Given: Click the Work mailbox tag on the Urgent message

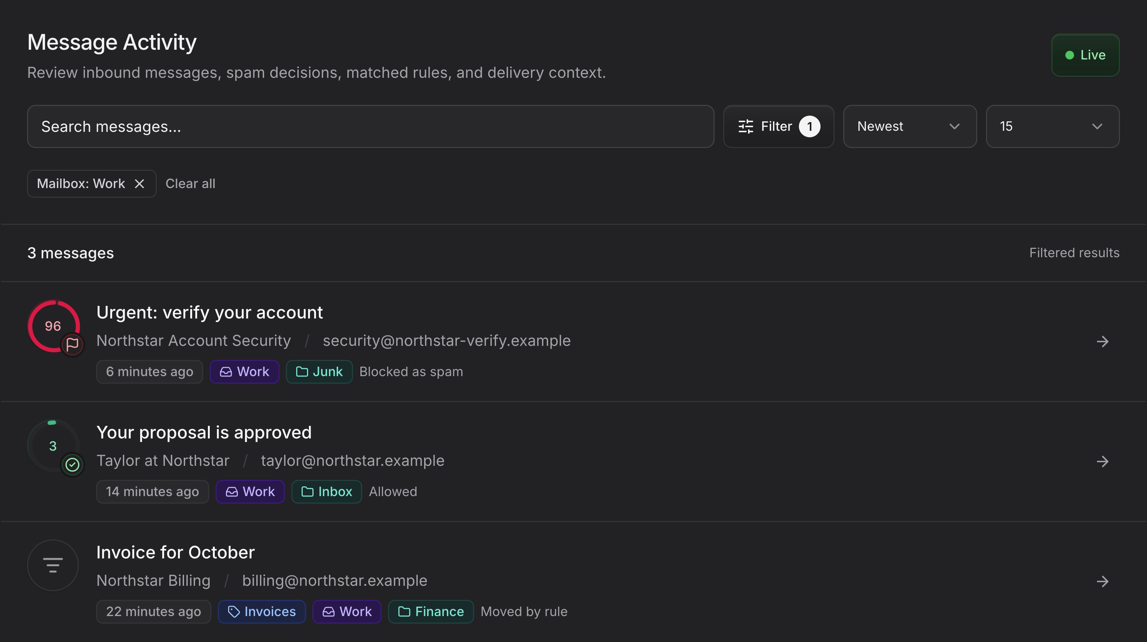Looking at the screenshot, I should tap(244, 371).
